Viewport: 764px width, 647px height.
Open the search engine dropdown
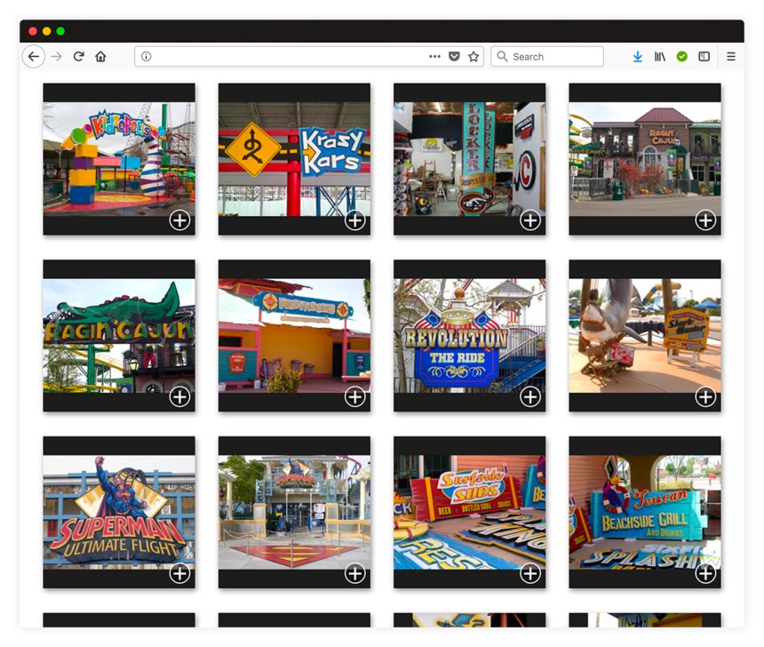(x=503, y=56)
